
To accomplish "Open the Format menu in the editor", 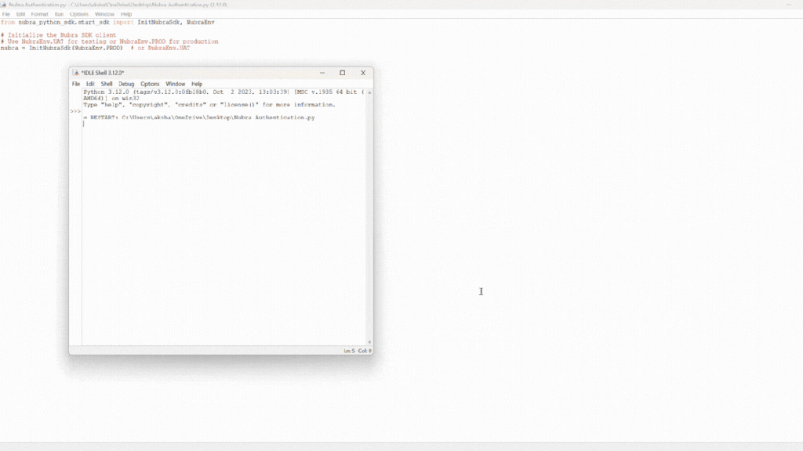I will (39, 14).
